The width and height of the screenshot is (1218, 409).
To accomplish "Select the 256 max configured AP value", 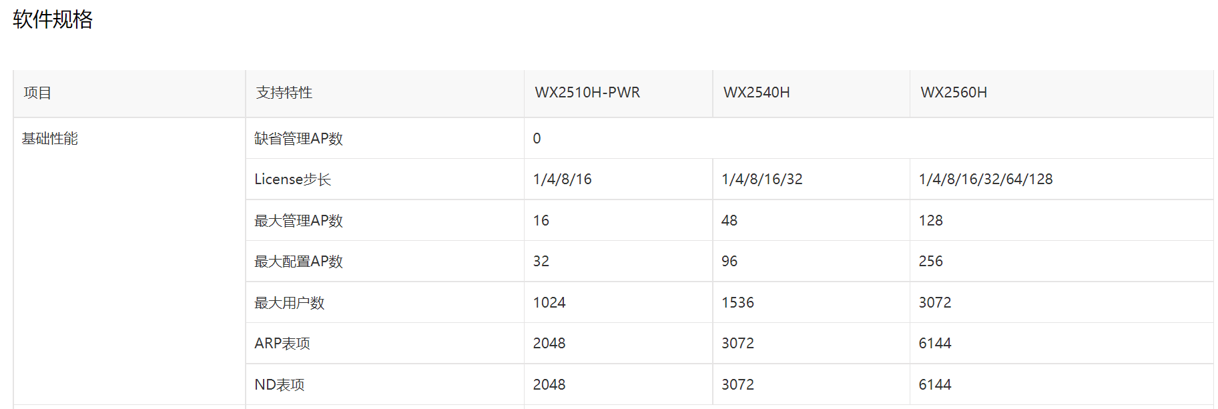I will point(930,262).
